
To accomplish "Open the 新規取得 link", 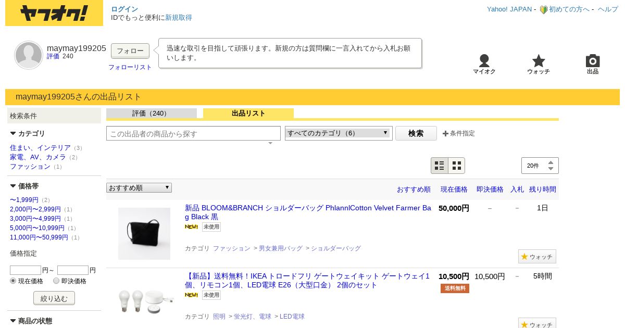I will click(x=179, y=18).
